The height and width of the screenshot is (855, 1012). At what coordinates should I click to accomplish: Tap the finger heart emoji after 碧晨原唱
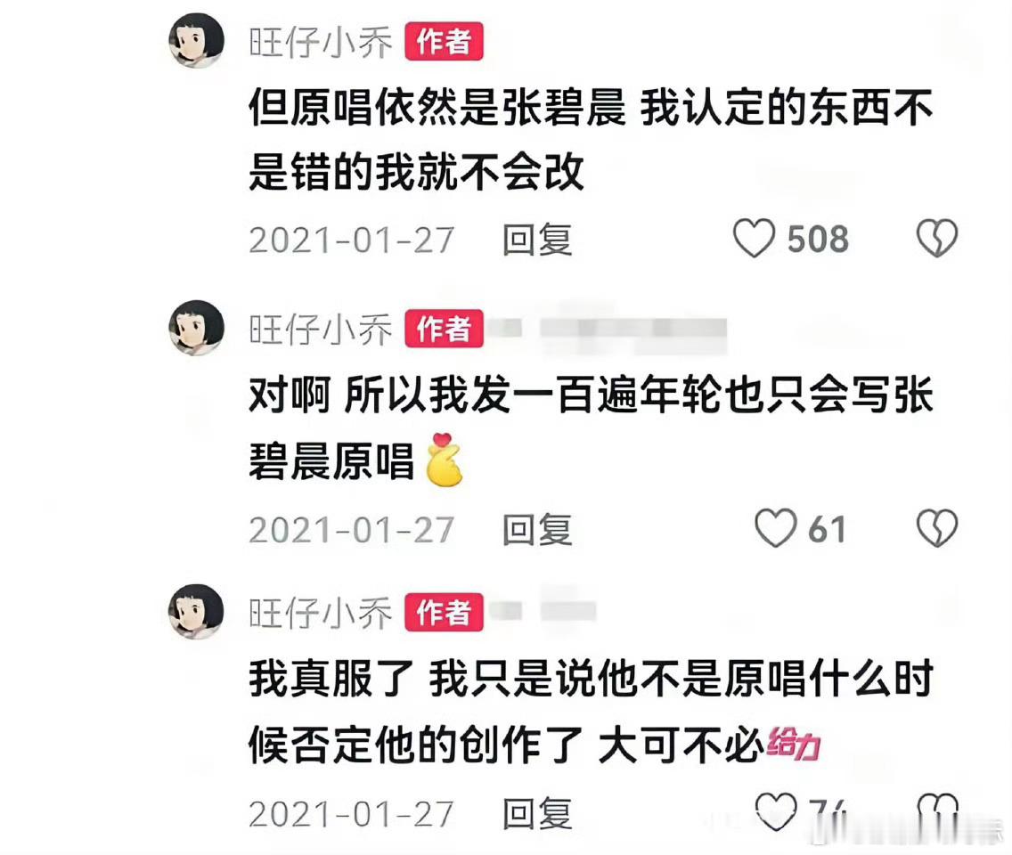(x=444, y=460)
